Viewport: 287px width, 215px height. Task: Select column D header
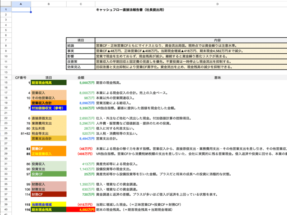point(217,4)
